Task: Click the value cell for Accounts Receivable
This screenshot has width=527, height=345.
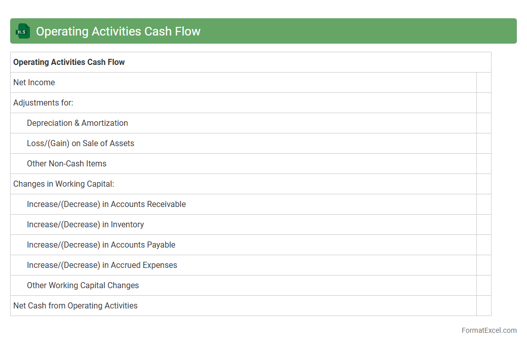Action: pyautogui.click(x=483, y=204)
